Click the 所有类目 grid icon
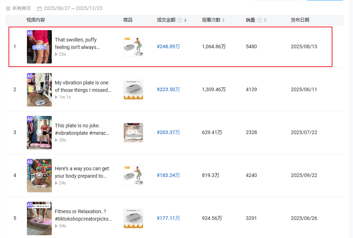This screenshot has width=353, height=238. point(8,8)
